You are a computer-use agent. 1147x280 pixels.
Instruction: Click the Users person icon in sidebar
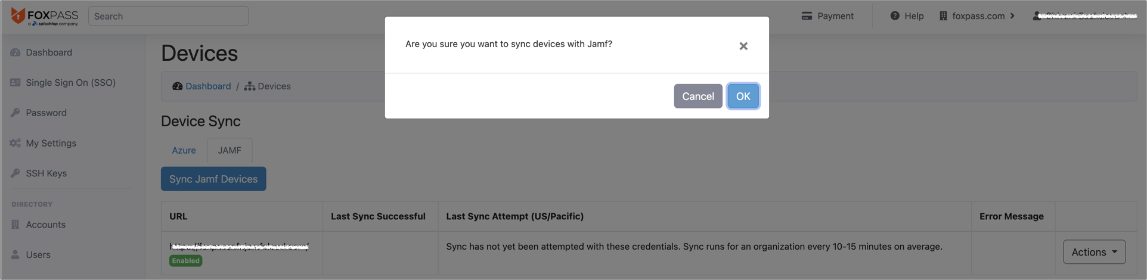pyautogui.click(x=15, y=254)
